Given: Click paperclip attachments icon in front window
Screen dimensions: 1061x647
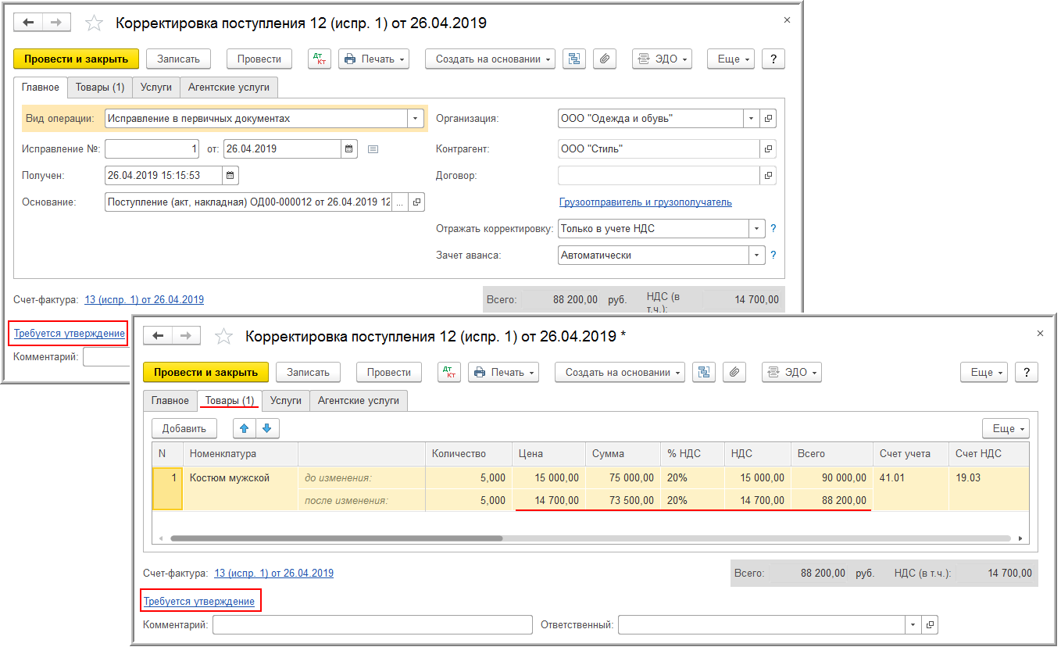Looking at the screenshot, I should coord(734,372).
